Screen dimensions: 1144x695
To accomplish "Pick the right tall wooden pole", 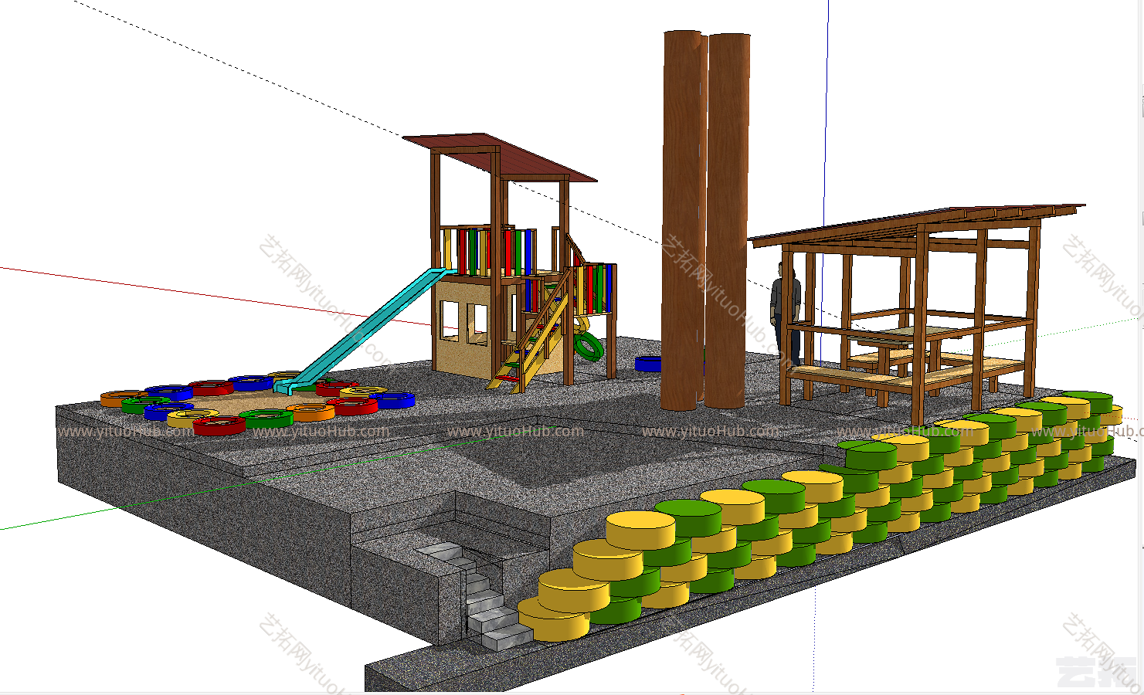I will point(727,220).
